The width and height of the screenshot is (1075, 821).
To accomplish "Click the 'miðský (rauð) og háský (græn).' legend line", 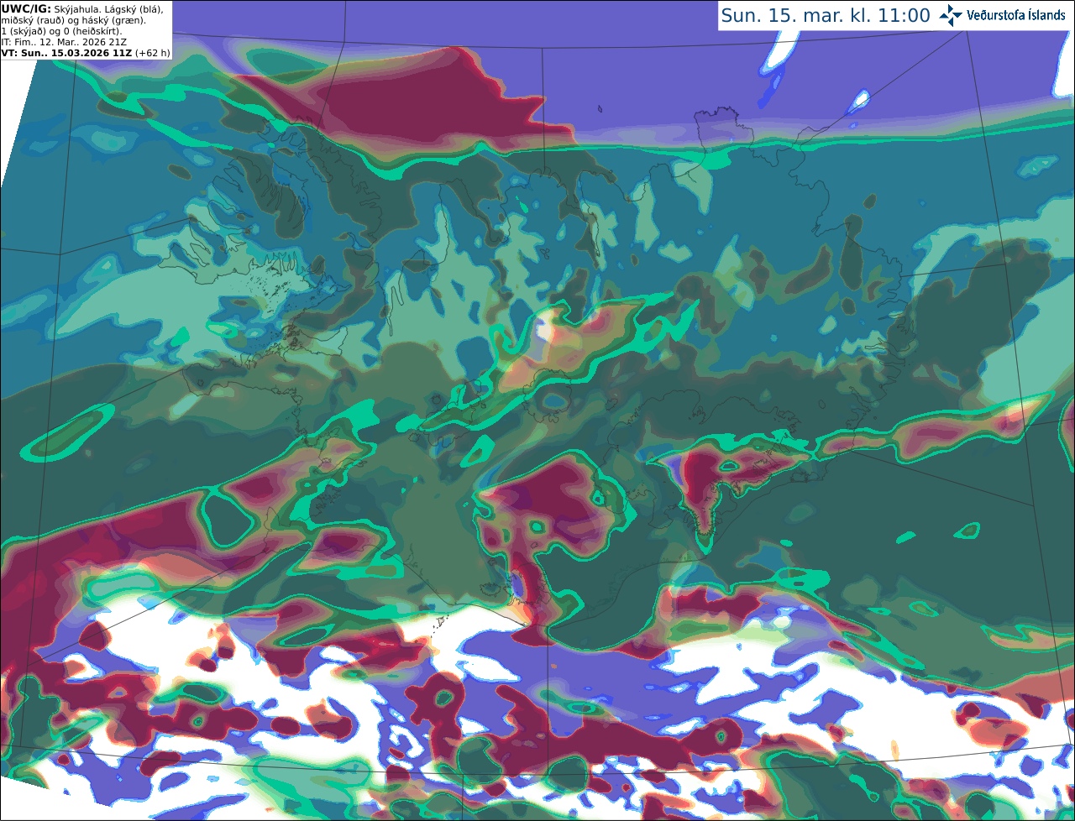I will tap(73, 20).
